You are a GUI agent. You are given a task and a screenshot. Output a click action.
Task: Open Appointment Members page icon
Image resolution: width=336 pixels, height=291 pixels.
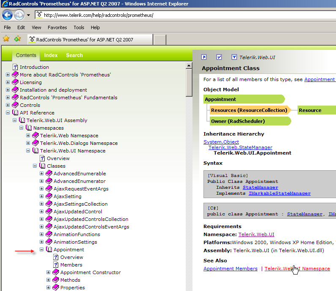pos(56,265)
